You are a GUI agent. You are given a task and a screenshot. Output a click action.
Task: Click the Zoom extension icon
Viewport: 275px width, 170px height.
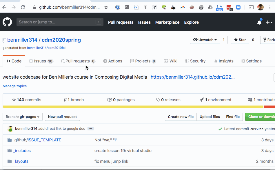[238, 7]
